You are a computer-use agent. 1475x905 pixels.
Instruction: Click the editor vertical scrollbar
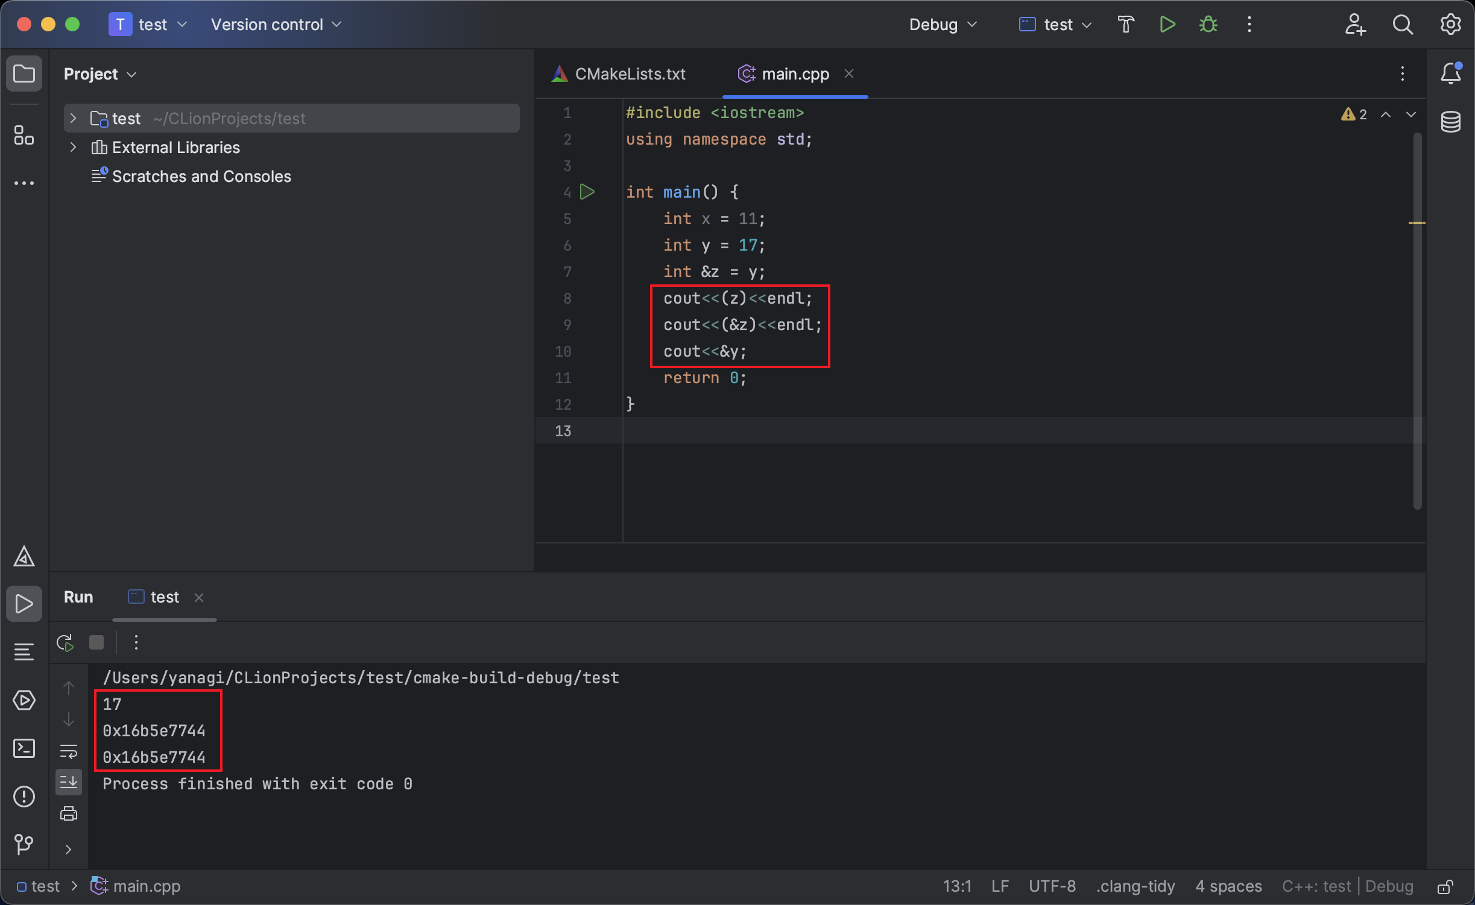point(1417,319)
